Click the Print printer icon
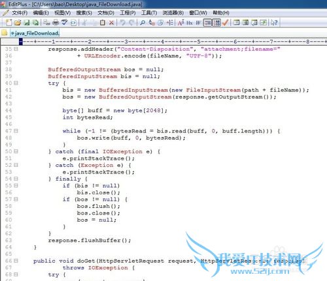Screen dimensions: 327x281 tap(56, 23)
